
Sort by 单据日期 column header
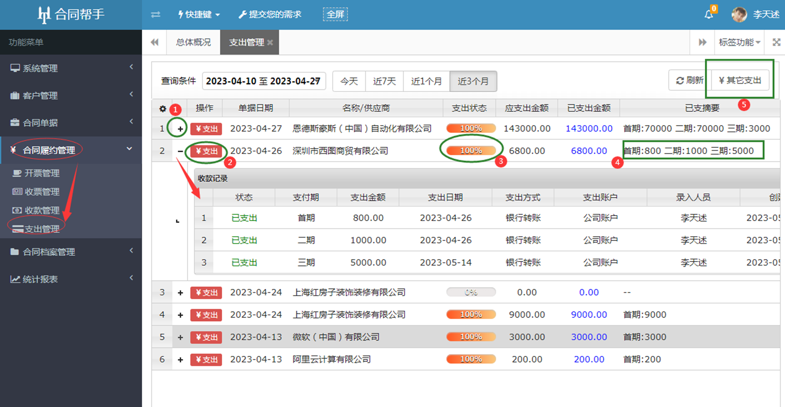point(256,108)
